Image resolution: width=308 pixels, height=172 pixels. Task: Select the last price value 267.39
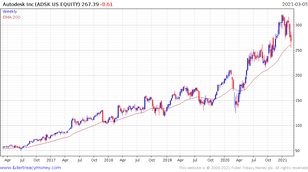tap(90, 4)
